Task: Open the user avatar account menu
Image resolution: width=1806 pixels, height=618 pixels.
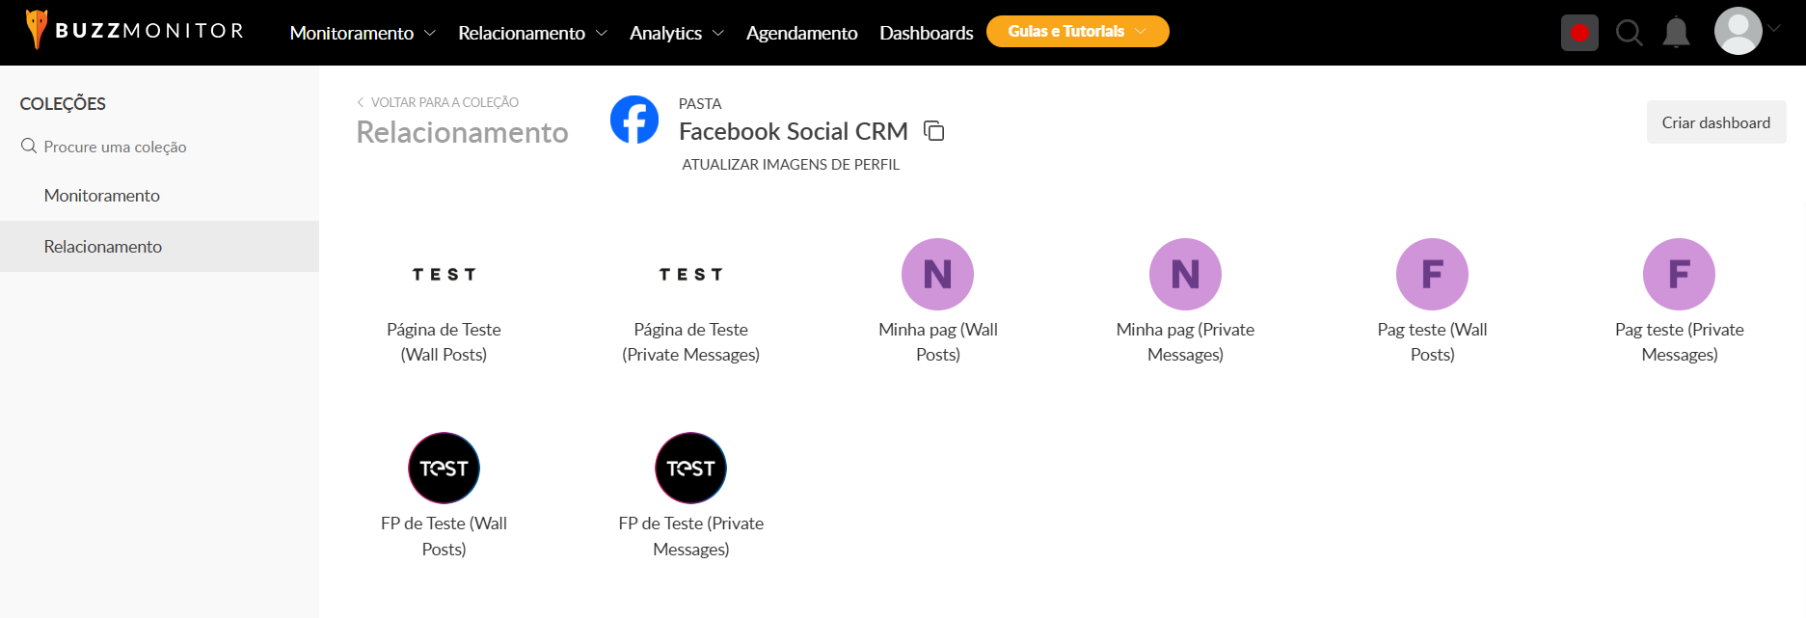Action: pyautogui.click(x=1739, y=31)
